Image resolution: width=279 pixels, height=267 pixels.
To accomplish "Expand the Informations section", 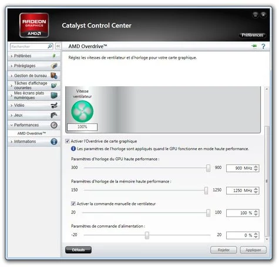I will tap(33, 141).
